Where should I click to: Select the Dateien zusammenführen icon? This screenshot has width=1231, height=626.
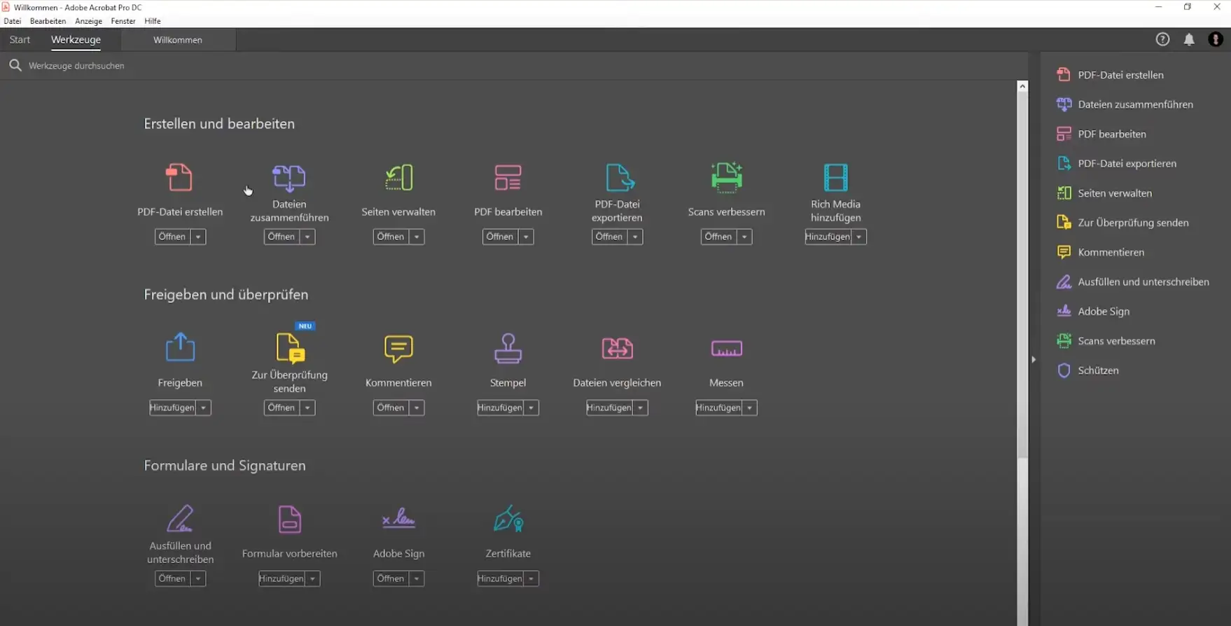pyautogui.click(x=289, y=178)
